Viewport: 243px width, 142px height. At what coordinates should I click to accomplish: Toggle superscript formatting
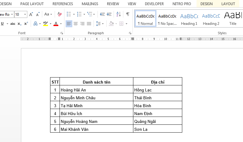(26, 24)
